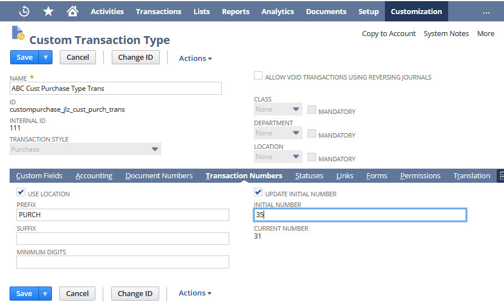Go to the Home icon
Image resolution: width=504 pixels, height=304 pixels.
pyautogui.click(x=72, y=11)
